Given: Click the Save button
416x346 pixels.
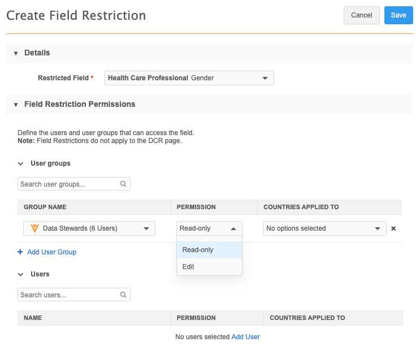Looking at the screenshot, I should point(398,15).
